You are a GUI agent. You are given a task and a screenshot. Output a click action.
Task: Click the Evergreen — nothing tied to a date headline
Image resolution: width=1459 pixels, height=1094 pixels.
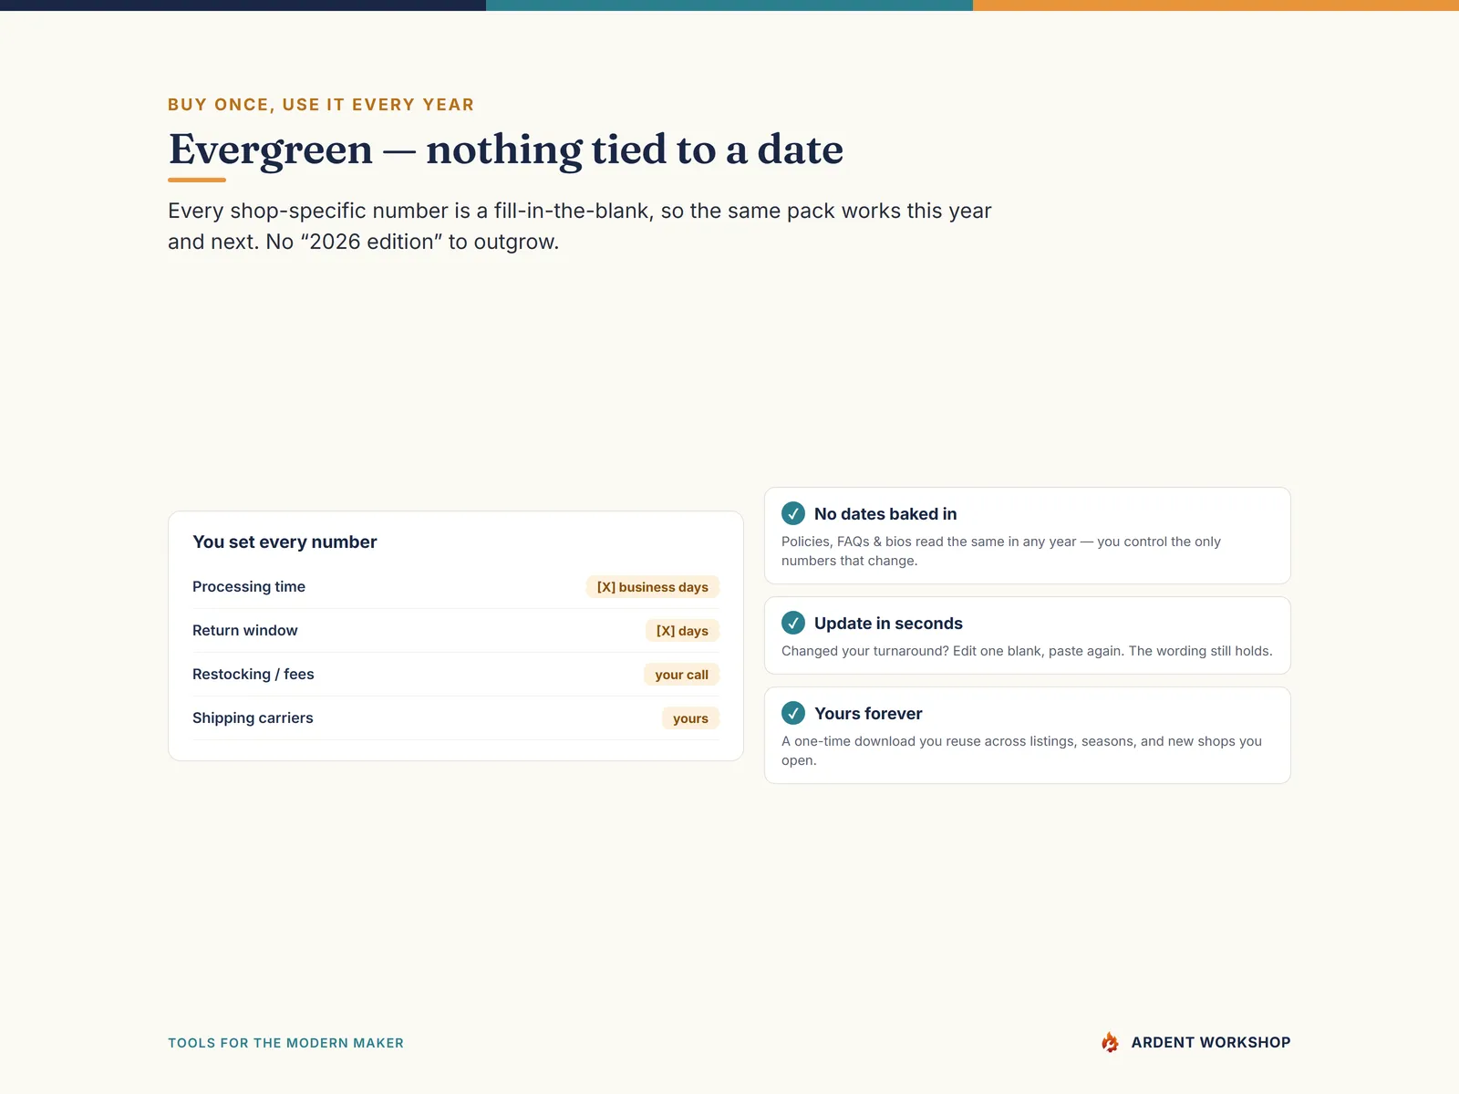(506, 150)
